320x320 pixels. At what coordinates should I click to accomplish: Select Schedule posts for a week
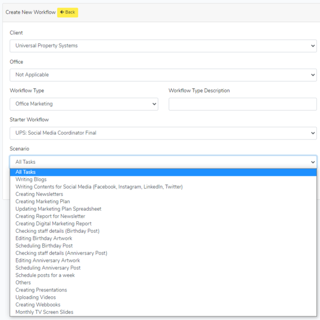(x=44, y=275)
